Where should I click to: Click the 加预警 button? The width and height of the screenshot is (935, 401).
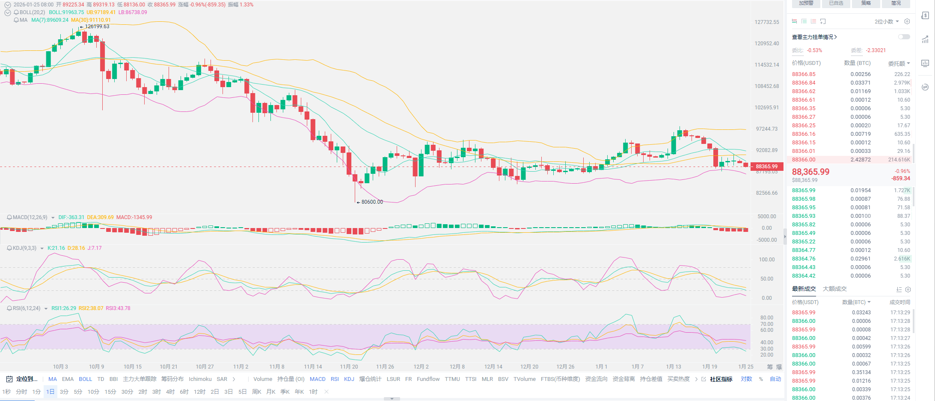coord(806,3)
